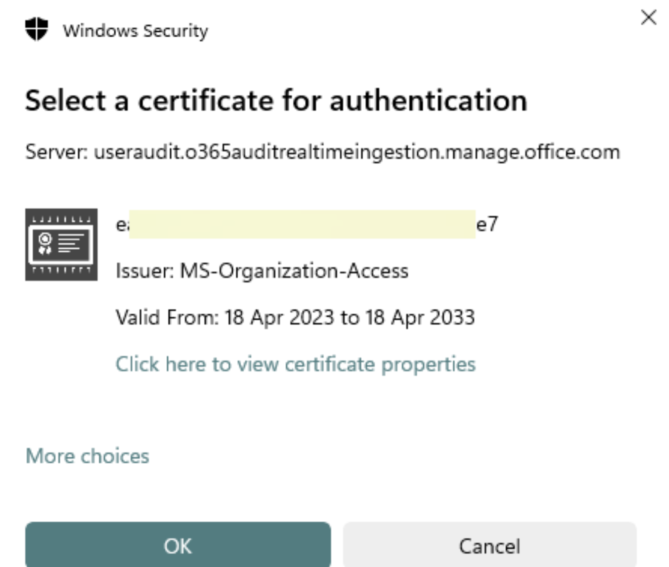The width and height of the screenshot is (669, 567).
Task: Click the certificate name ending in e7
Action: point(486,224)
